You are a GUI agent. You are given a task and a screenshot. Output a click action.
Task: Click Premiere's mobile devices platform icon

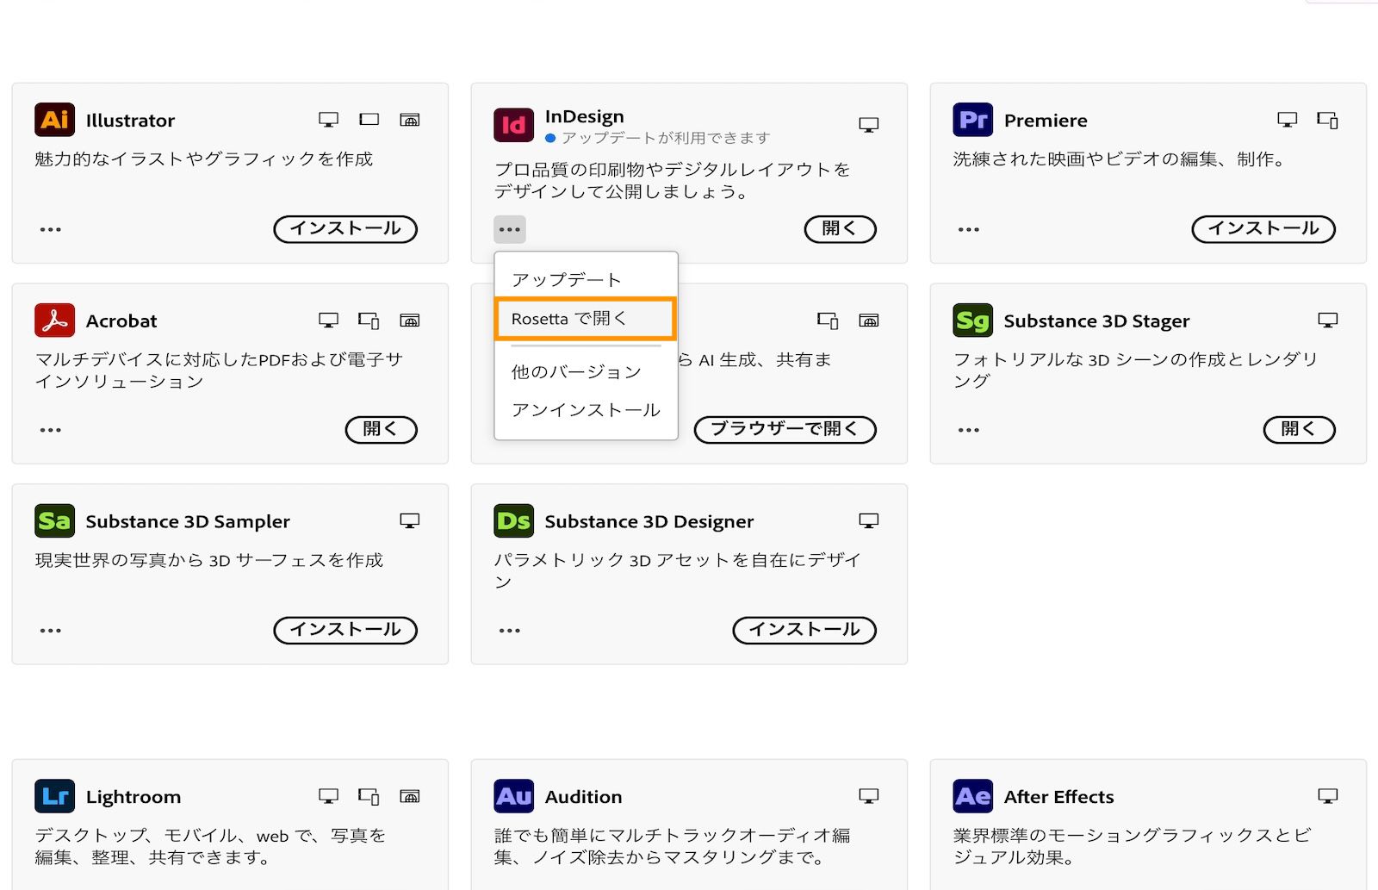pos(1327,121)
